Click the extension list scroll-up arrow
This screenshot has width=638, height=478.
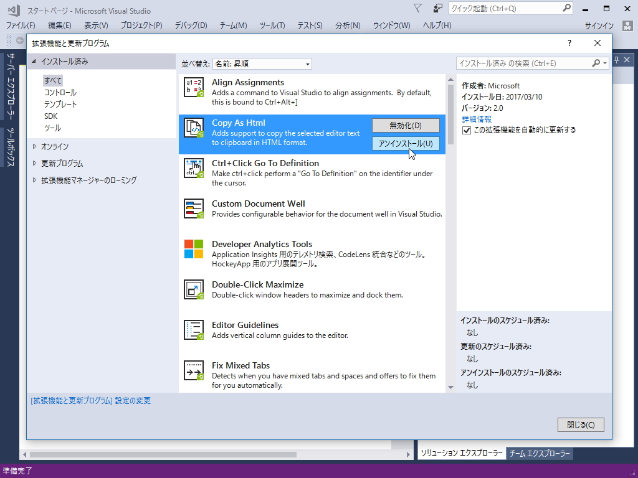point(450,79)
